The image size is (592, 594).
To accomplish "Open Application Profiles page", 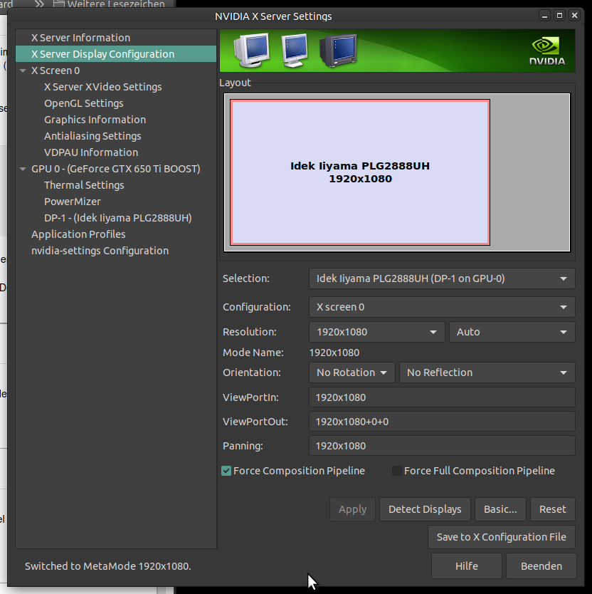I will [78, 234].
